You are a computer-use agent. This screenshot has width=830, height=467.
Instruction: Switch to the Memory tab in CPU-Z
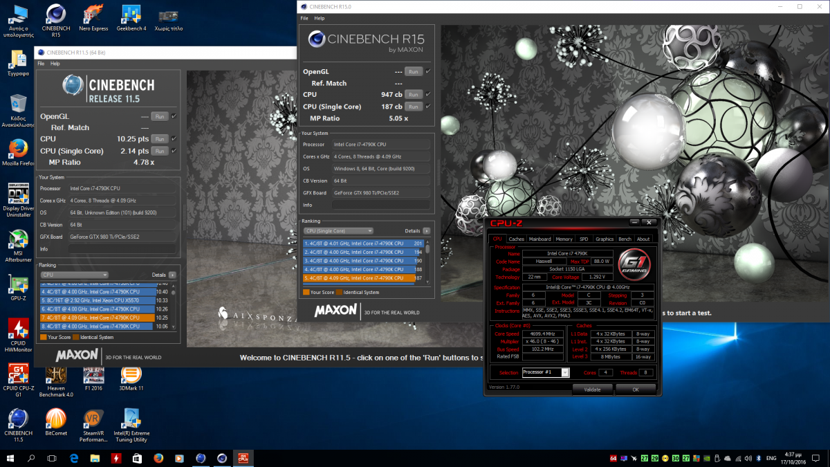(564, 239)
